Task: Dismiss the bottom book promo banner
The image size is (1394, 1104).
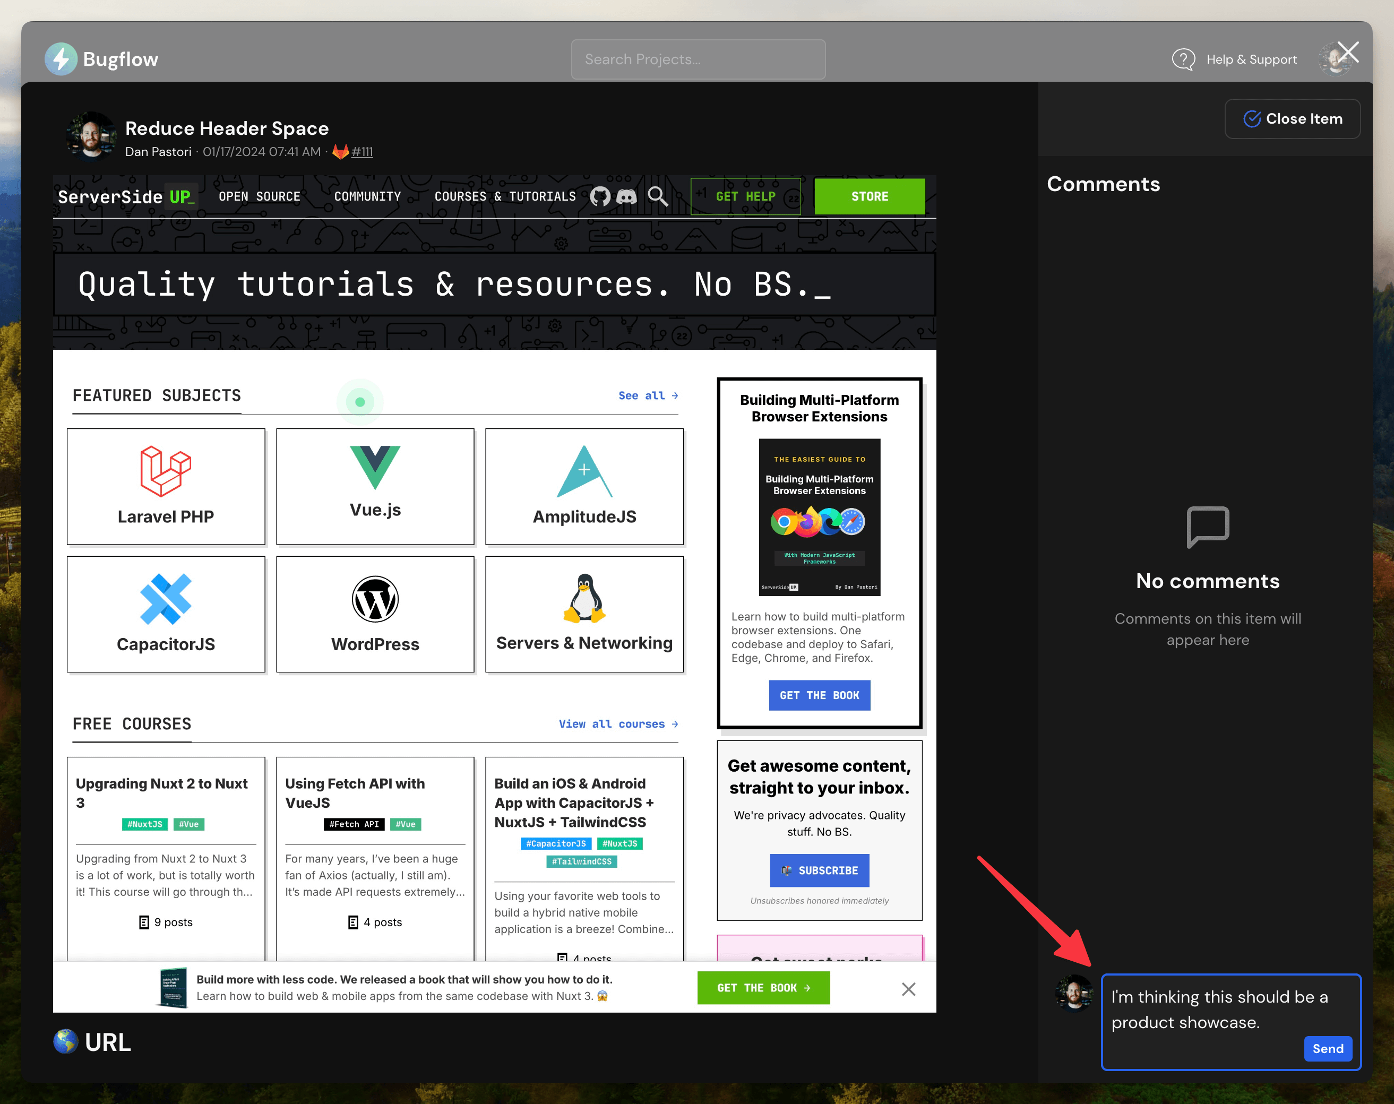Action: point(908,989)
